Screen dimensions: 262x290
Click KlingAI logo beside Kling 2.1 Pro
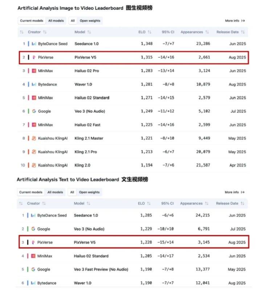[34, 152]
